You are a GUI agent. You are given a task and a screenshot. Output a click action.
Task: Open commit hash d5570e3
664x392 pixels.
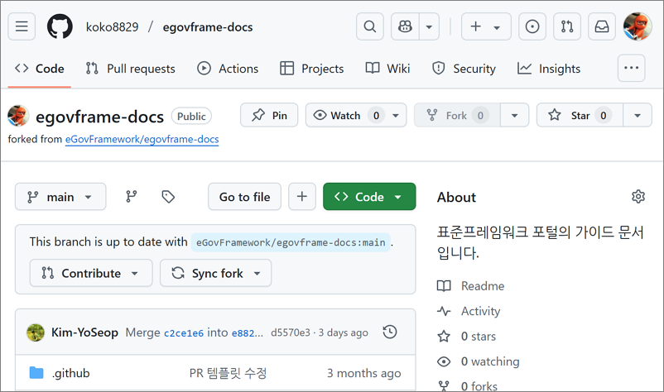coord(291,332)
